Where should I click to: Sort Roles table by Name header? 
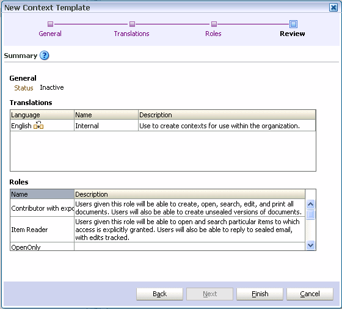[42, 194]
